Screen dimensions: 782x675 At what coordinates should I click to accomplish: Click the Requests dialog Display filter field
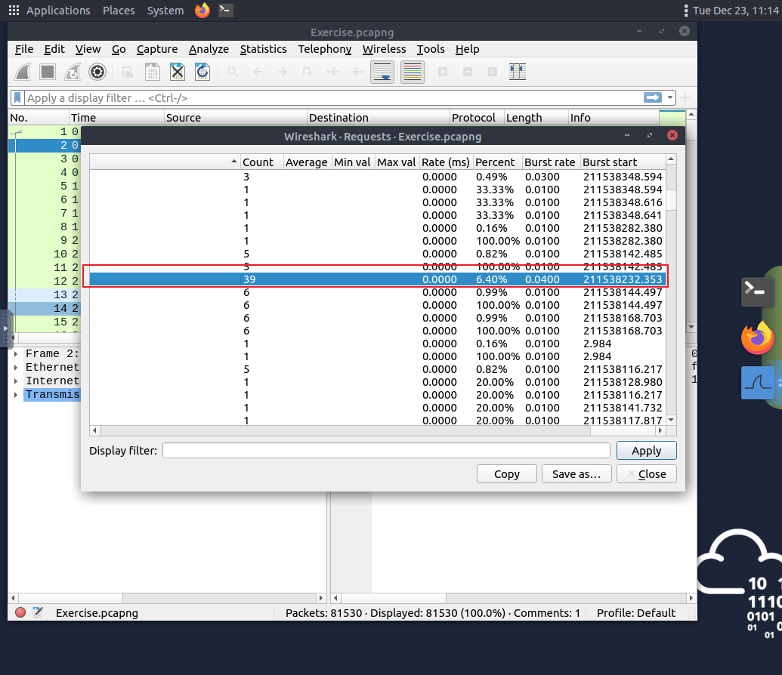point(386,451)
